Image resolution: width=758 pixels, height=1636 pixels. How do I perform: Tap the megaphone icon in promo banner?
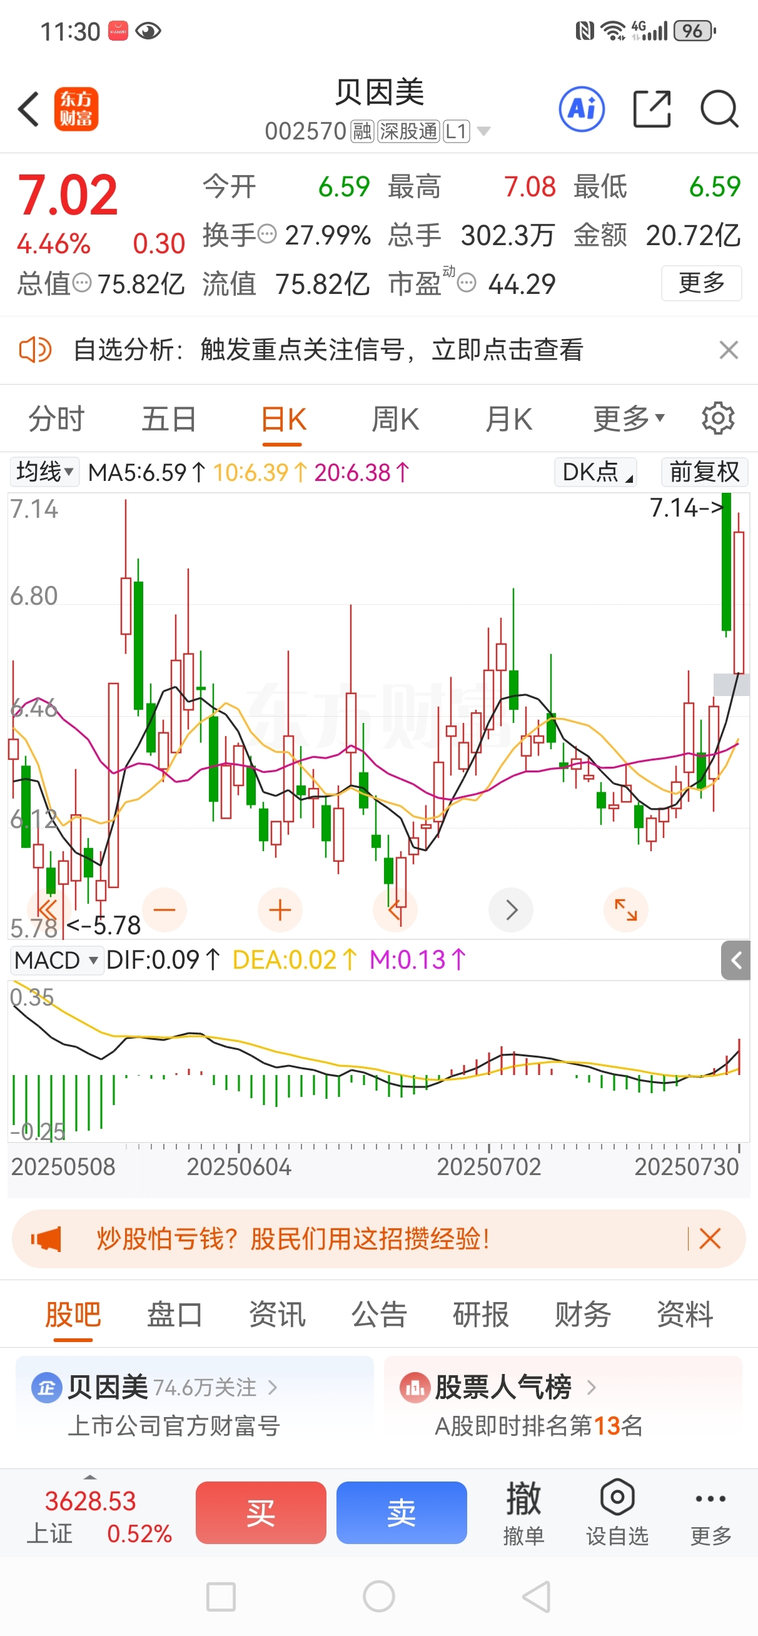(46, 1238)
